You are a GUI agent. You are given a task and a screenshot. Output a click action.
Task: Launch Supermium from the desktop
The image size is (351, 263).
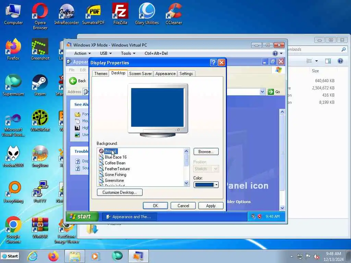(x=13, y=85)
